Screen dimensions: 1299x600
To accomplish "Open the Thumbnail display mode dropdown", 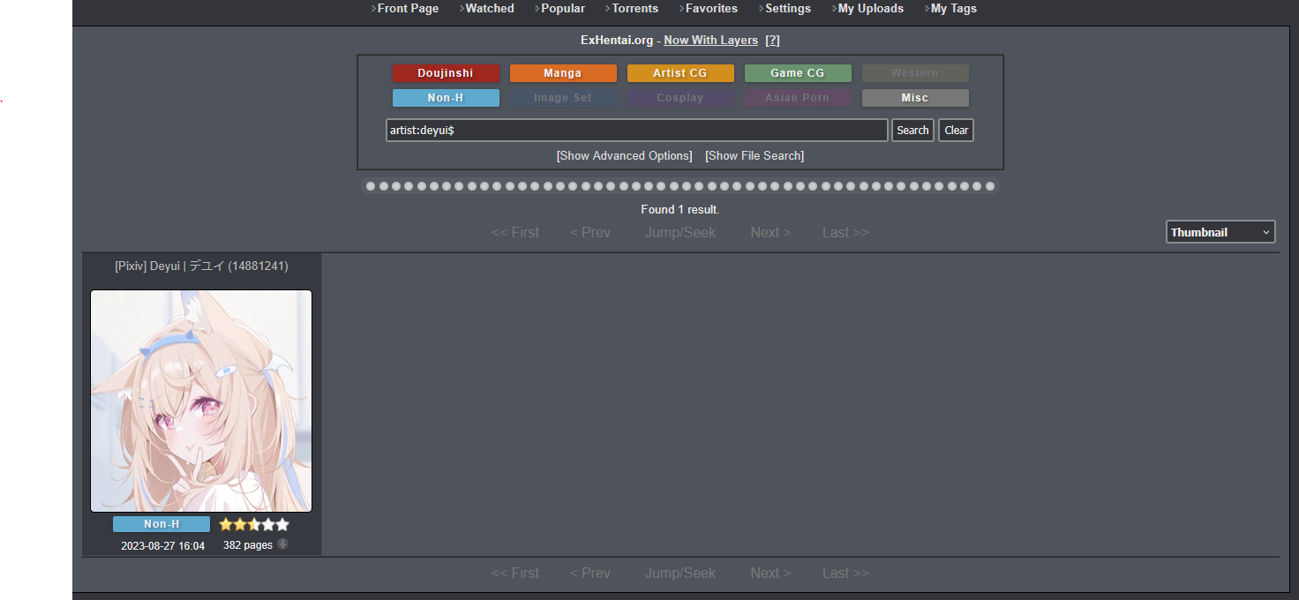I will point(1220,232).
